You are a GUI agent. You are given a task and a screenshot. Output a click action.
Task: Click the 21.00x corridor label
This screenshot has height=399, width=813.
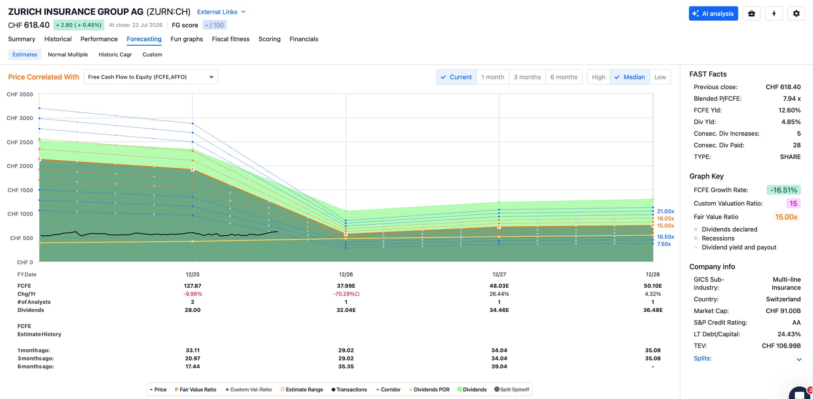[666, 211]
